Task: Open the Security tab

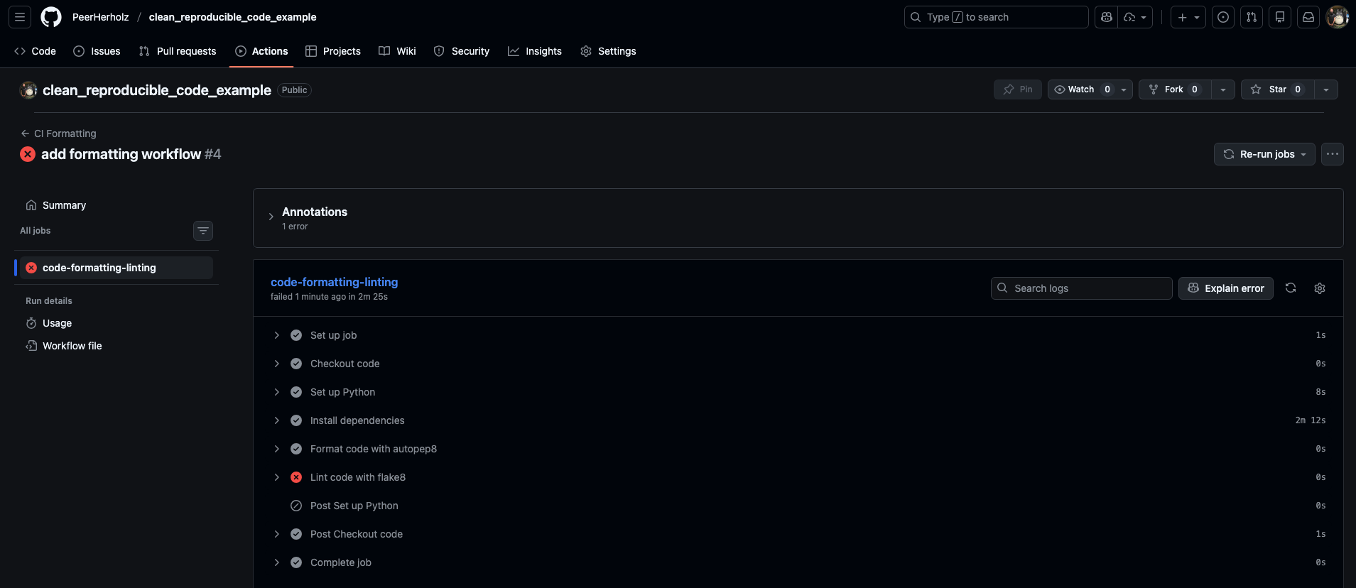Action: click(x=462, y=51)
